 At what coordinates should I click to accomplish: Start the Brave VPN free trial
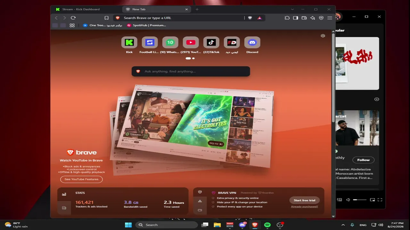(x=305, y=200)
